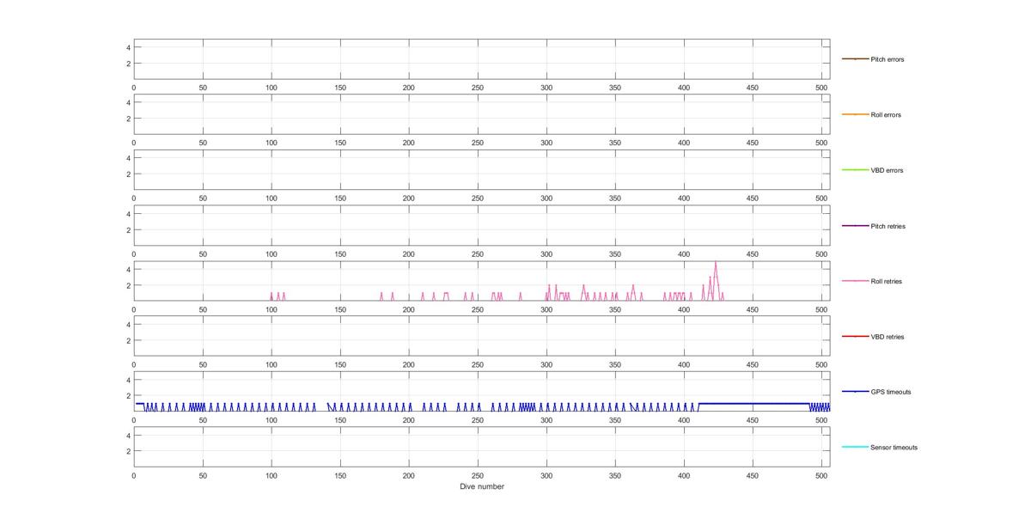
Task: Click the Roll retries legend label
Action: tap(886, 281)
